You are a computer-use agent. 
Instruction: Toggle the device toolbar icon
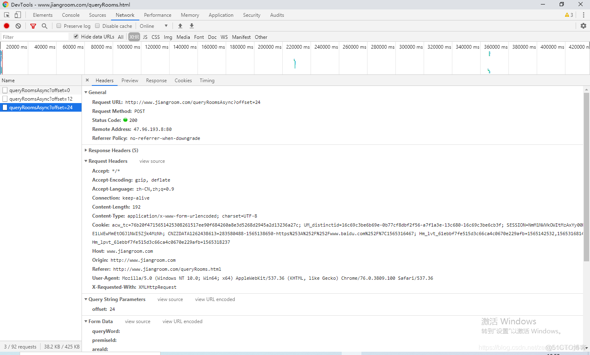point(18,15)
